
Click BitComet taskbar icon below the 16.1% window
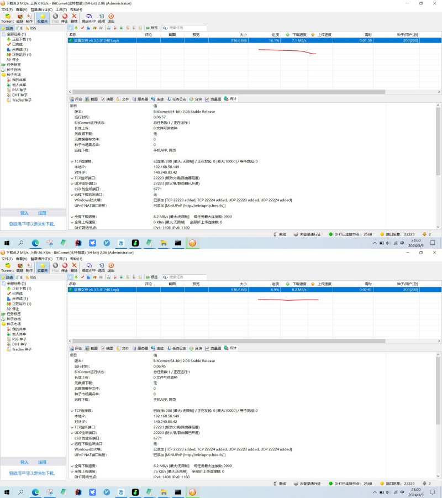(x=192, y=243)
